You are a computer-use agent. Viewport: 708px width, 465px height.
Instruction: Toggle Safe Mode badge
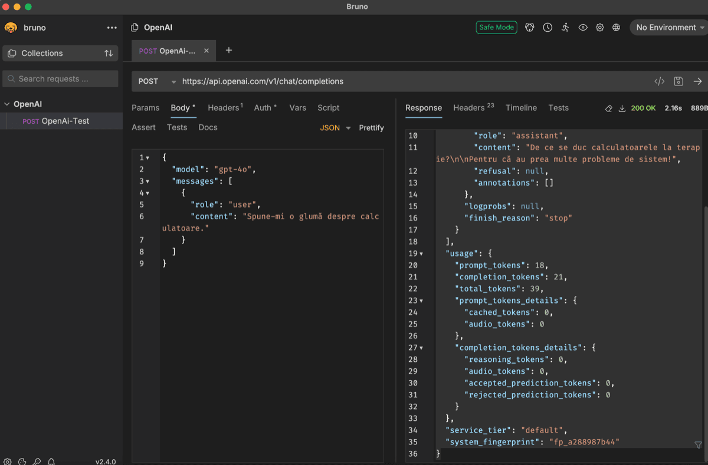pyautogui.click(x=496, y=27)
